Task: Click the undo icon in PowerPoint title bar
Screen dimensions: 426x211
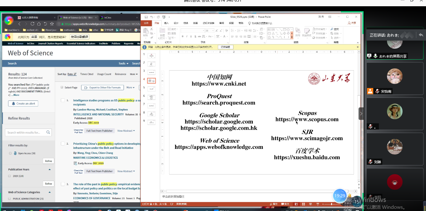Action: (152, 17)
